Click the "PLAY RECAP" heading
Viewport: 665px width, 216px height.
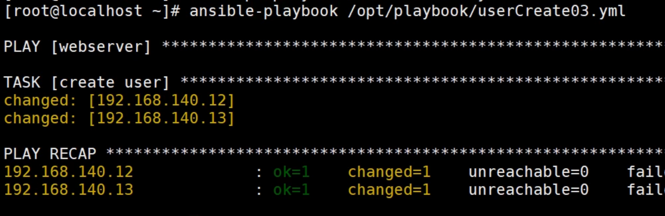click(x=50, y=153)
